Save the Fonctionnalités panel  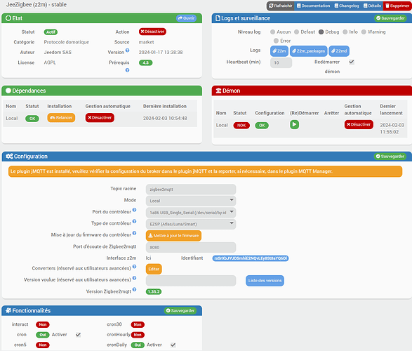click(x=180, y=310)
